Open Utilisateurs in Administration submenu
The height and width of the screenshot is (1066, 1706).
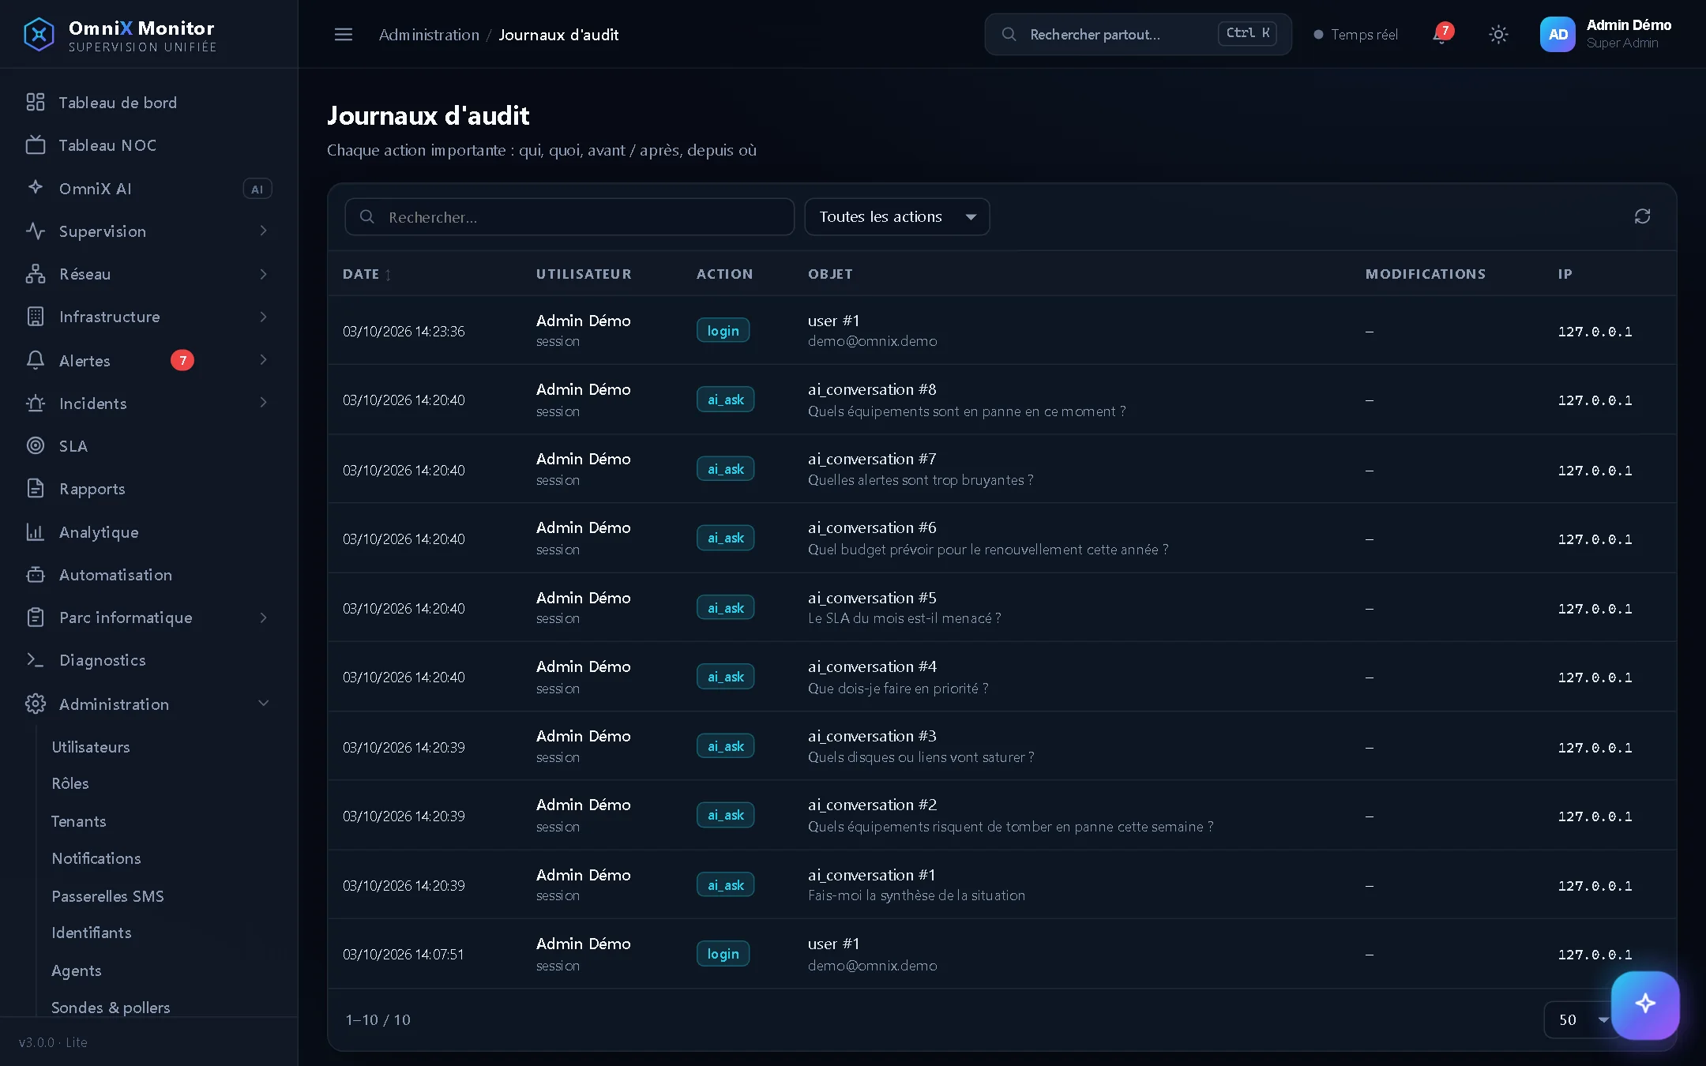click(x=91, y=747)
